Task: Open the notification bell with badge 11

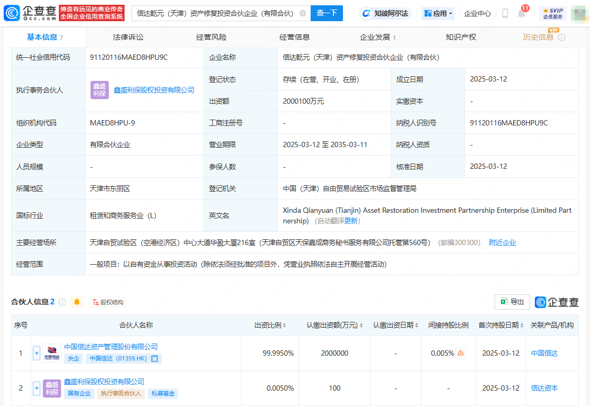Action: pos(522,13)
